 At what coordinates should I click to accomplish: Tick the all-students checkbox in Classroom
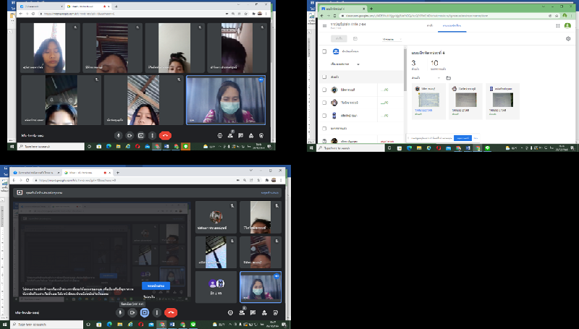tap(324, 51)
